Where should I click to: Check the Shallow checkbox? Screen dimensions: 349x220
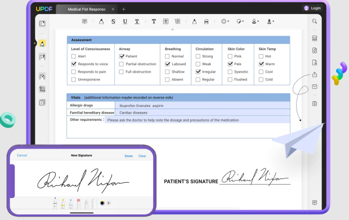tap(167, 71)
